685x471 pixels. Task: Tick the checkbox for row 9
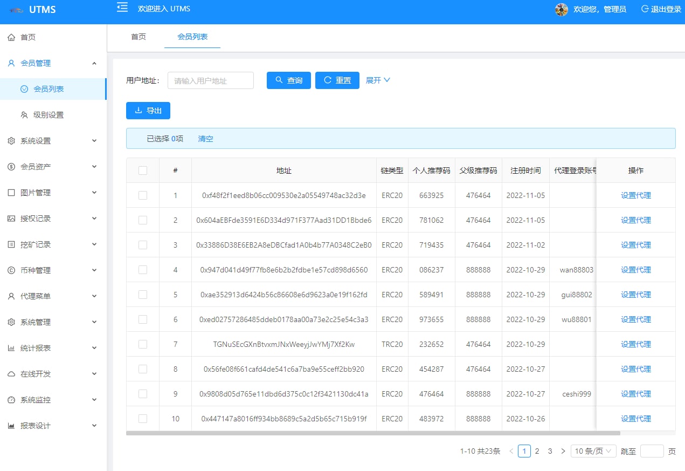click(143, 394)
